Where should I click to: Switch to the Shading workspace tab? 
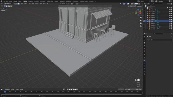[x=56, y=2]
